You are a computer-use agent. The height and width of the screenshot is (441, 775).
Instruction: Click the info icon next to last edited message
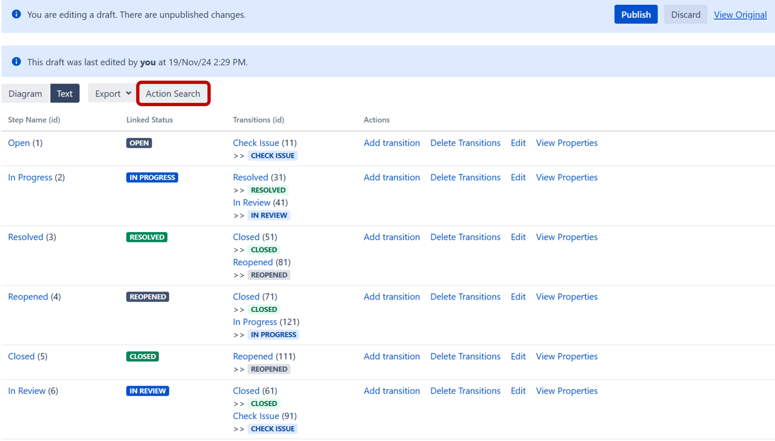coord(16,62)
